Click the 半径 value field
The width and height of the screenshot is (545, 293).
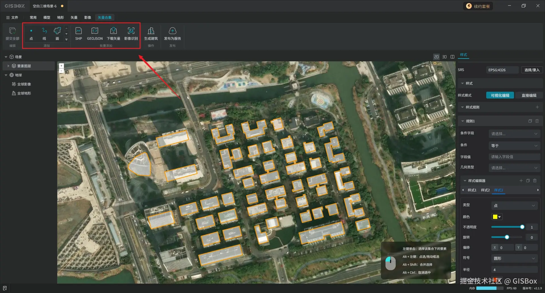click(514, 270)
